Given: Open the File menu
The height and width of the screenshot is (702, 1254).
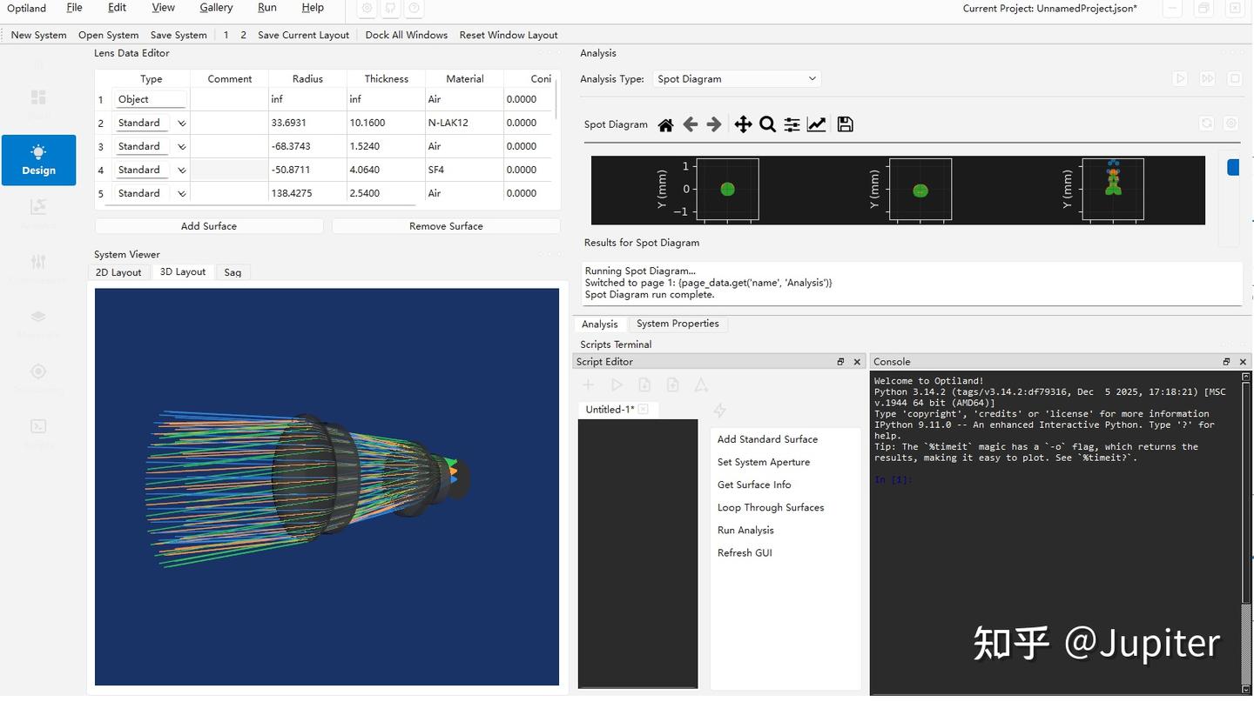Looking at the screenshot, I should (75, 8).
